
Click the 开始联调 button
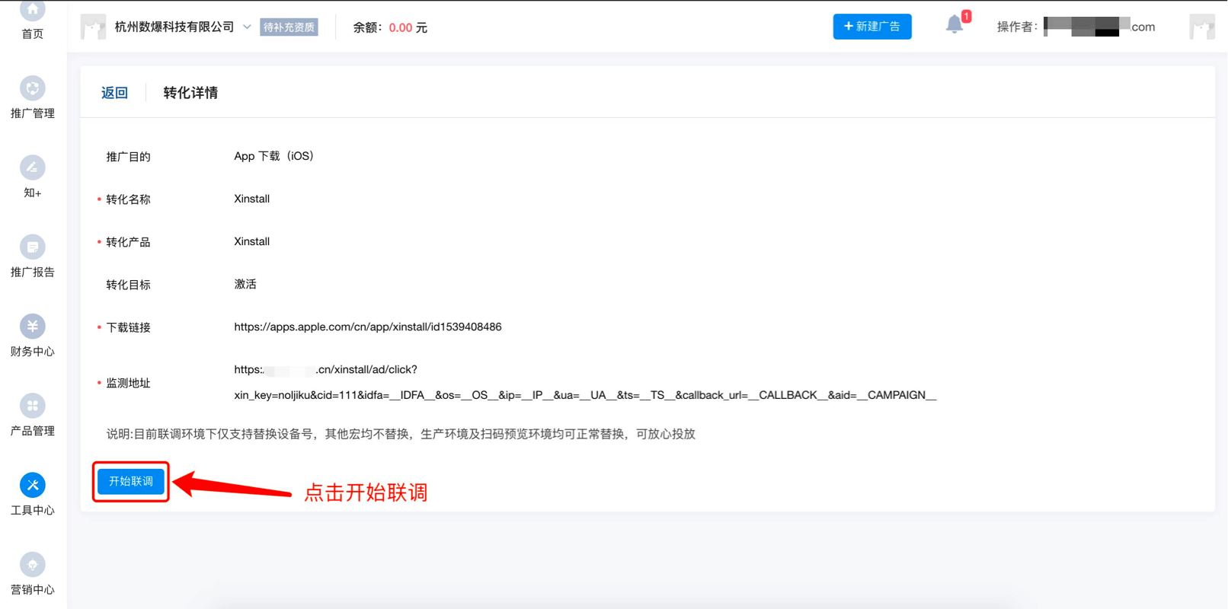click(x=131, y=481)
